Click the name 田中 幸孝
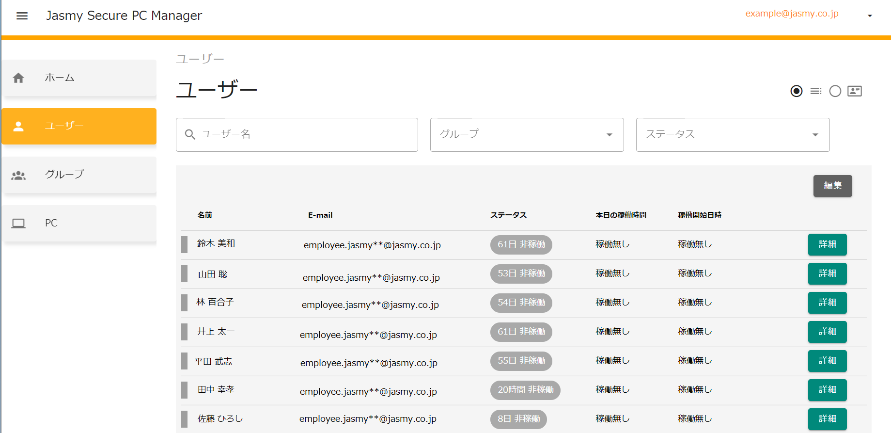 click(216, 390)
